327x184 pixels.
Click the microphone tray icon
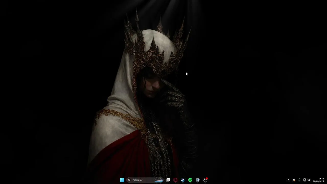tap(299, 180)
